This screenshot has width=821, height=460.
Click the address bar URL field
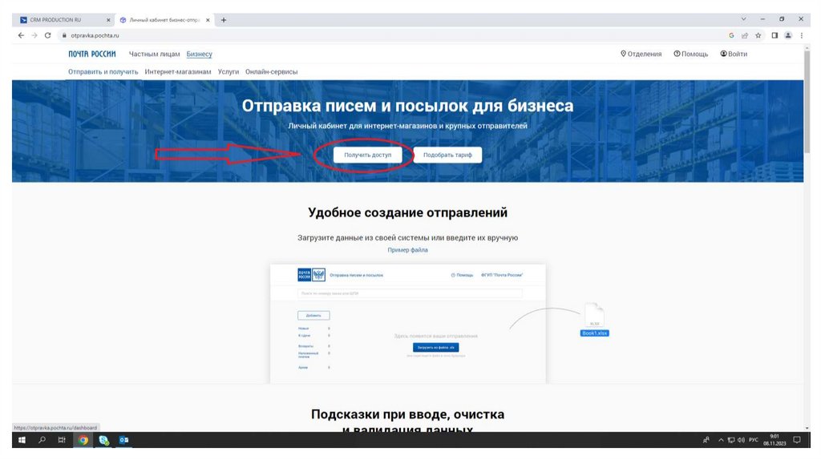[x=393, y=35]
